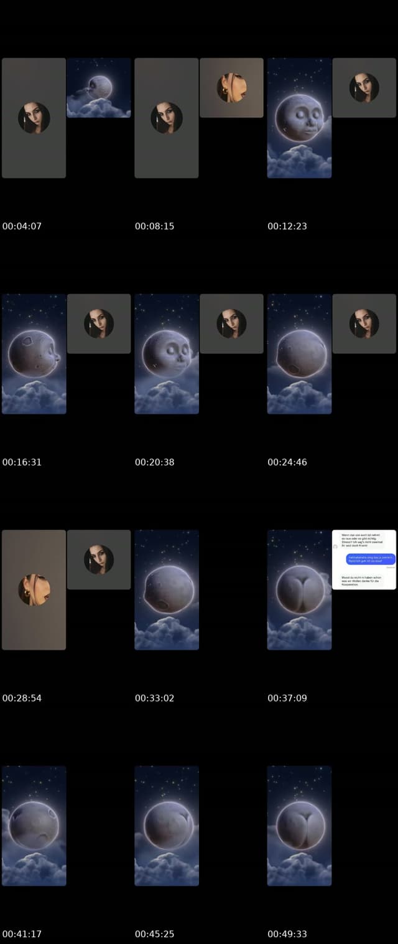Select the moon thumbnail above 00:24:46
This screenshot has height=944, width=398.
[x=299, y=354]
